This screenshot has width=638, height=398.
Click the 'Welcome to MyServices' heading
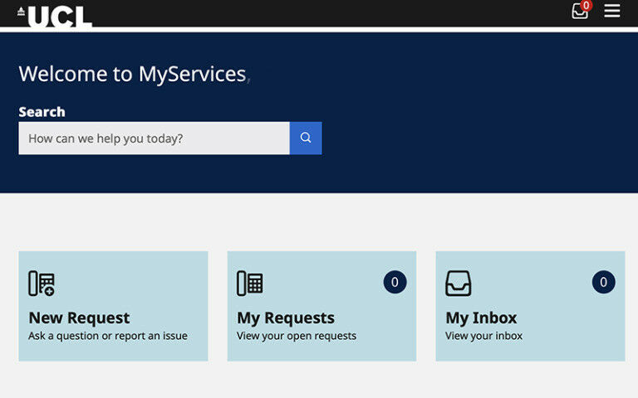pyautogui.click(x=132, y=74)
